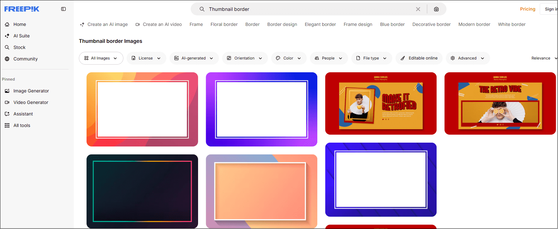
Task: Open search by image camera icon
Action: 436,9
